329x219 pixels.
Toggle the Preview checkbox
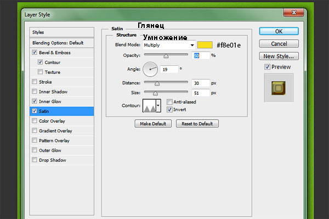coord(267,67)
